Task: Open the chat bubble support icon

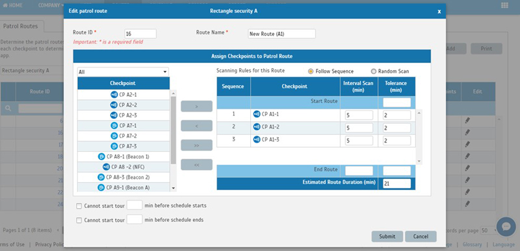Action: pyautogui.click(x=506, y=226)
